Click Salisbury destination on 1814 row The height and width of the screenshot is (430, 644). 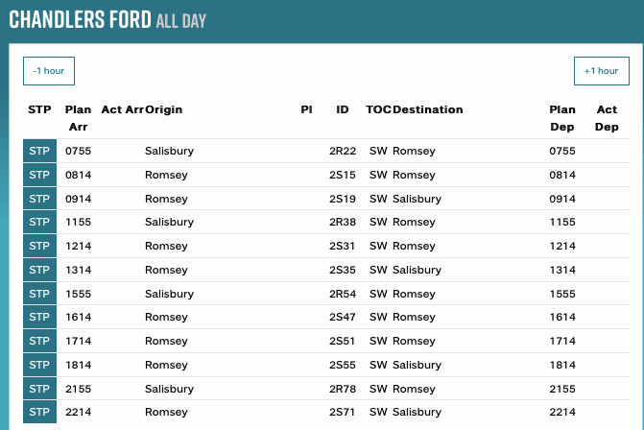click(417, 366)
